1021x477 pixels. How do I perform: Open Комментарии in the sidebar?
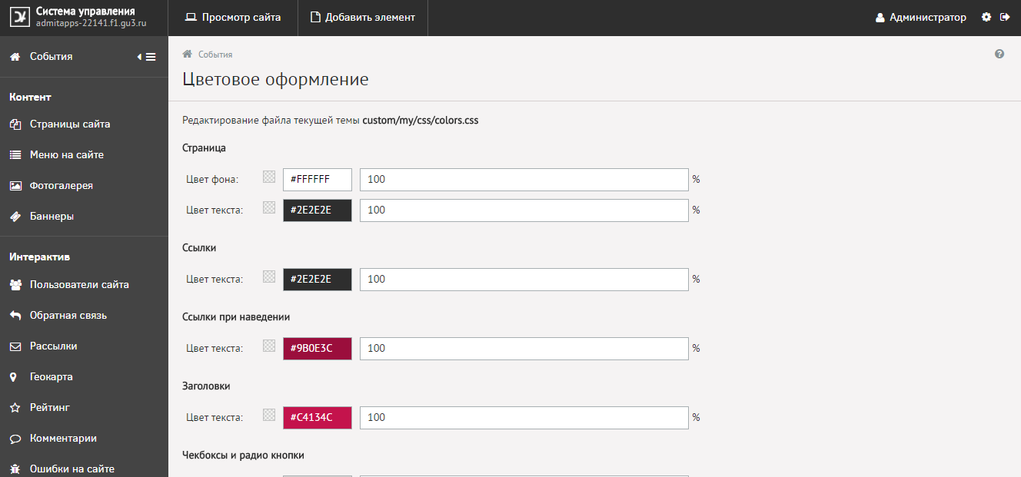click(63, 439)
